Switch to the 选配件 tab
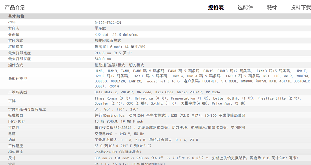The image size is (311, 165). (245, 7)
